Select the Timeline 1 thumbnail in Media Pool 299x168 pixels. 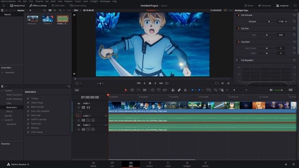pos(48,19)
